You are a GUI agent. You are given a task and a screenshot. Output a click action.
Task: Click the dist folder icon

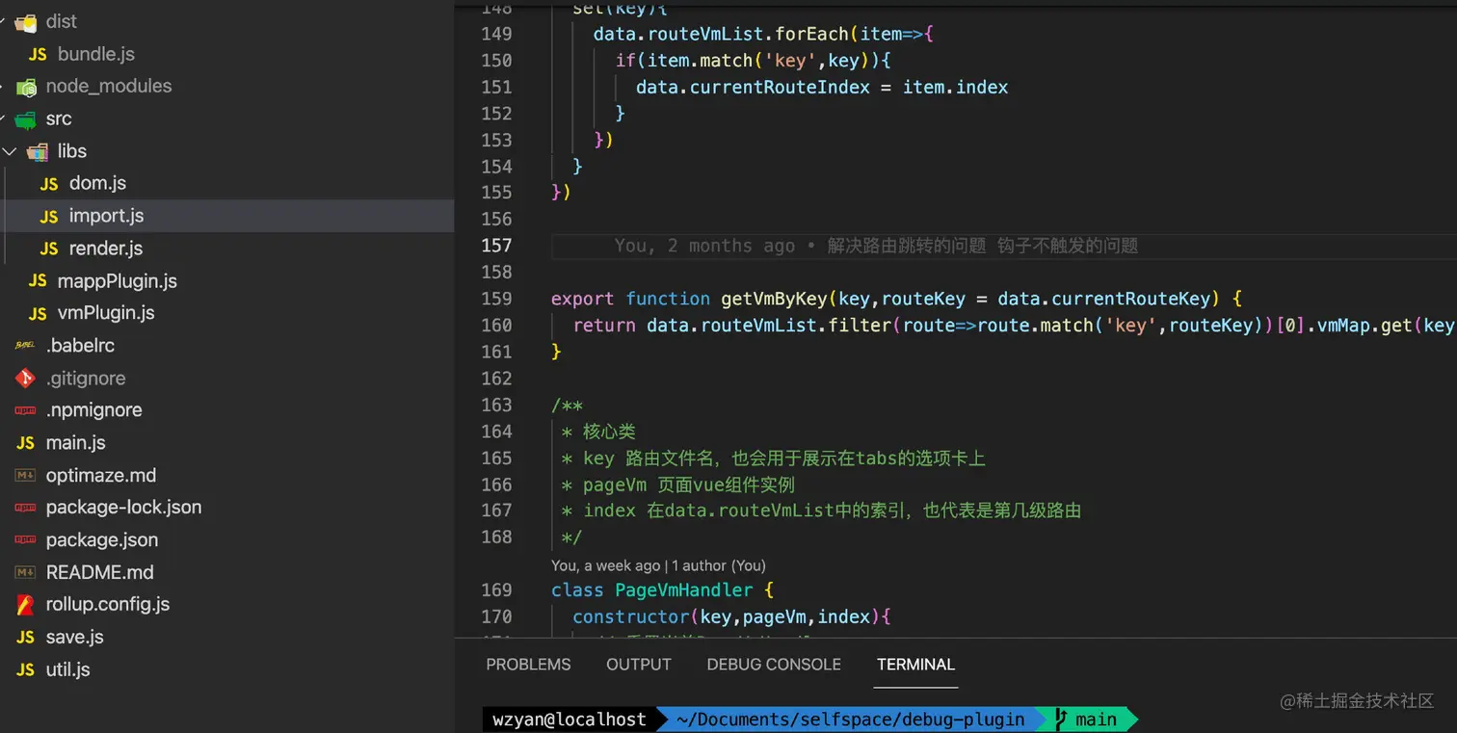(26, 21)
